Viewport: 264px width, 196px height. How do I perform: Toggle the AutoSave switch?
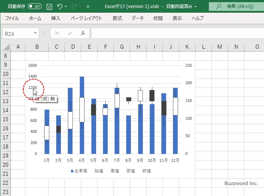[35, 7]
